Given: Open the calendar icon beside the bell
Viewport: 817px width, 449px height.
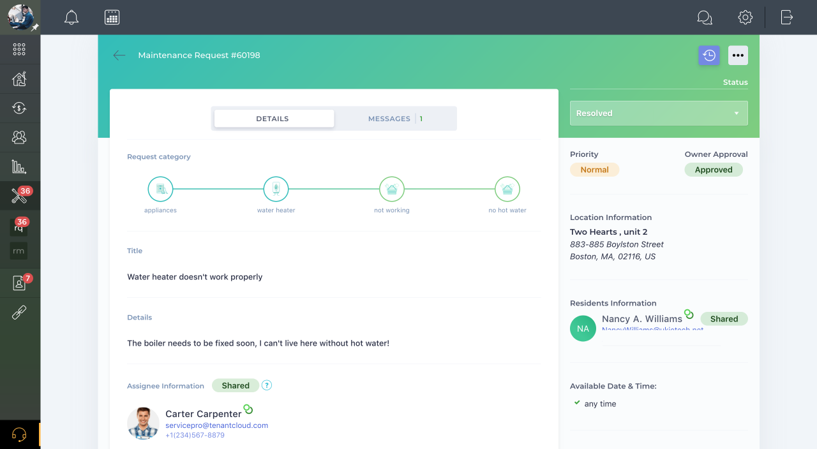Looking at the screenshot, I should [112, 17].
